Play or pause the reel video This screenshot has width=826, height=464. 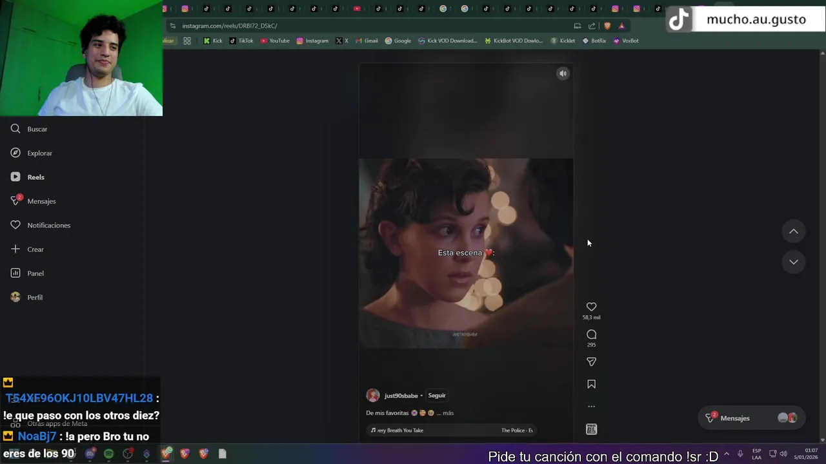pos(466,253)
